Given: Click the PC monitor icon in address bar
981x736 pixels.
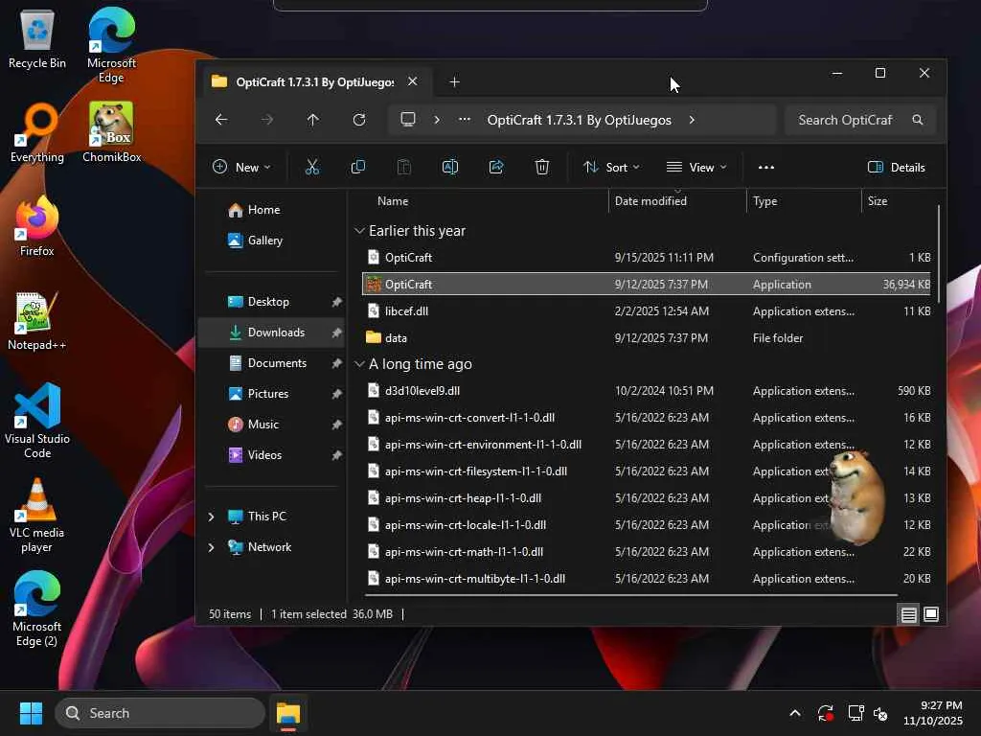Looking at the screenshot, I should coord(408,120).
